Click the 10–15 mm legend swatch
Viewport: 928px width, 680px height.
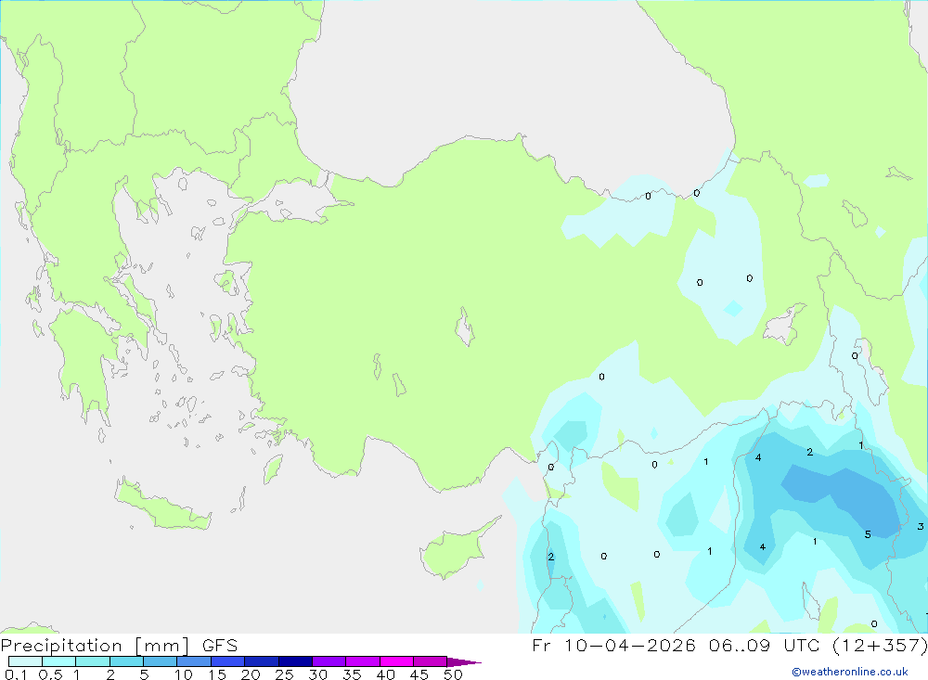click(194, 661)
